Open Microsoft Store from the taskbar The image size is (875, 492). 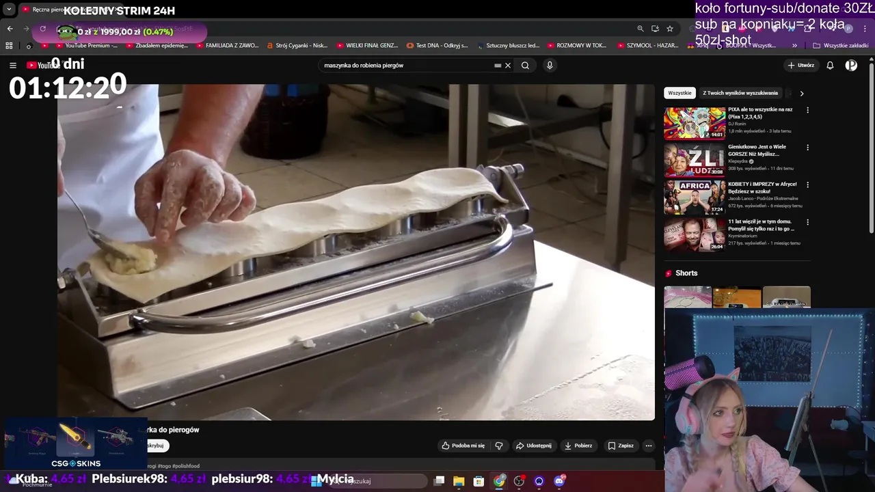coord(479,481)
